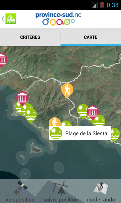Open the museum marker on the western peninsula
This screenshot has height=203, width=121.
pyautogui.click(x=22, y=98)
